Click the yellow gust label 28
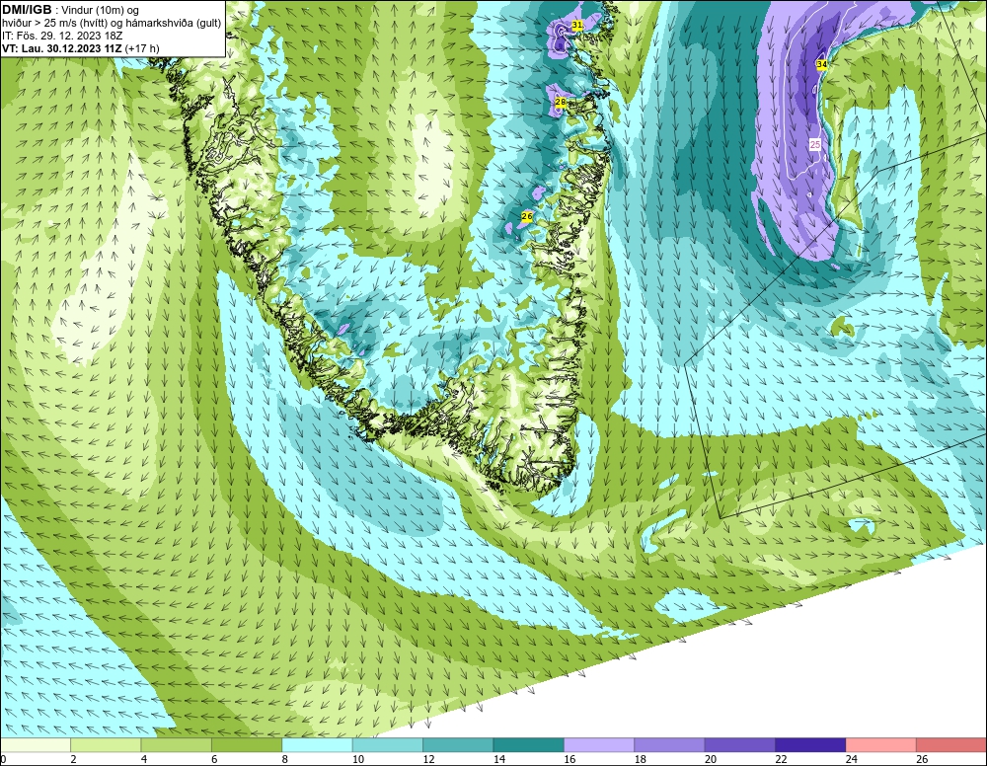 (x=561, y=102)
